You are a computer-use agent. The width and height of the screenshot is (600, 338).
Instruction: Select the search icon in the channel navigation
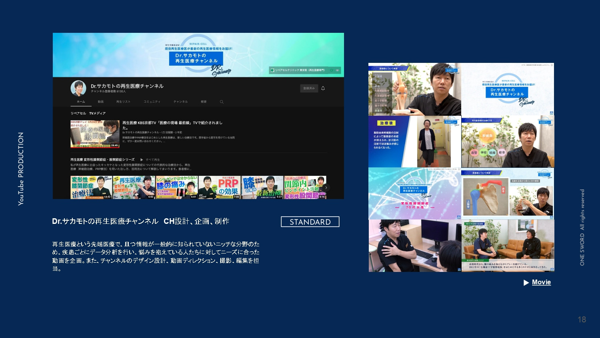[221, 102]
